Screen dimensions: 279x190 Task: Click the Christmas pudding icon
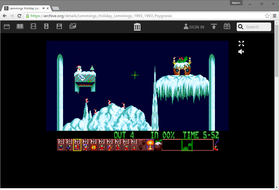tap(158, 145)
